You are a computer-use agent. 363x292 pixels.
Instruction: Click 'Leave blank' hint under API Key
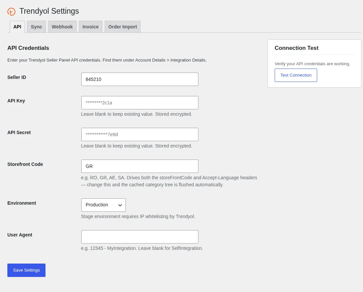137,114
